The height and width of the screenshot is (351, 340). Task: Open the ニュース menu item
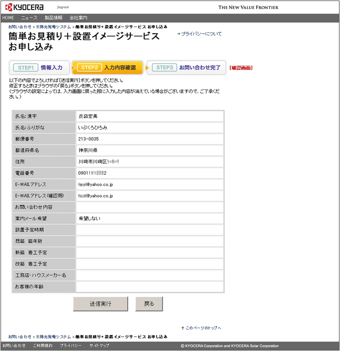[29, 18]
